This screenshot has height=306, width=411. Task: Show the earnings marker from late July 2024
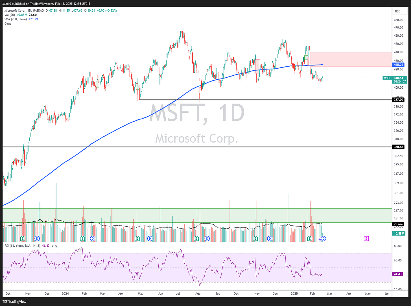pyautogui.click(x=196, y=239)
